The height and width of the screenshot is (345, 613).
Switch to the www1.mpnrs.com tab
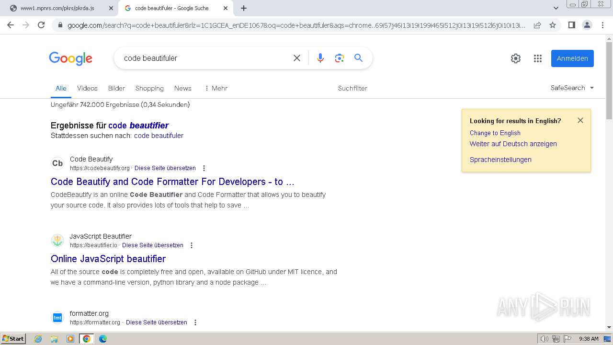tap(57, 8)
